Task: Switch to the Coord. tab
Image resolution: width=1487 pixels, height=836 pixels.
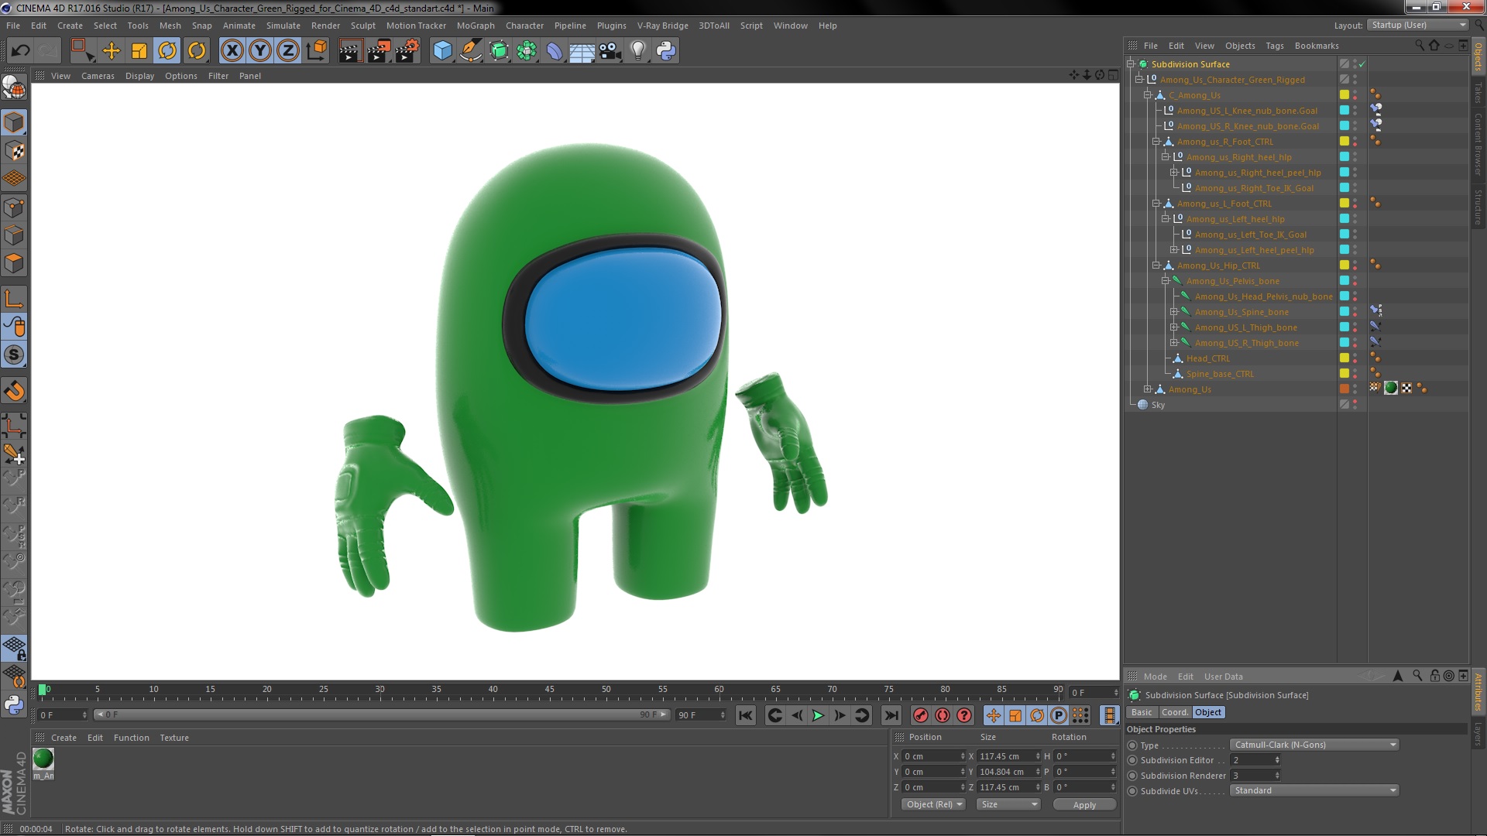Action: click(x=1174, y=712)
